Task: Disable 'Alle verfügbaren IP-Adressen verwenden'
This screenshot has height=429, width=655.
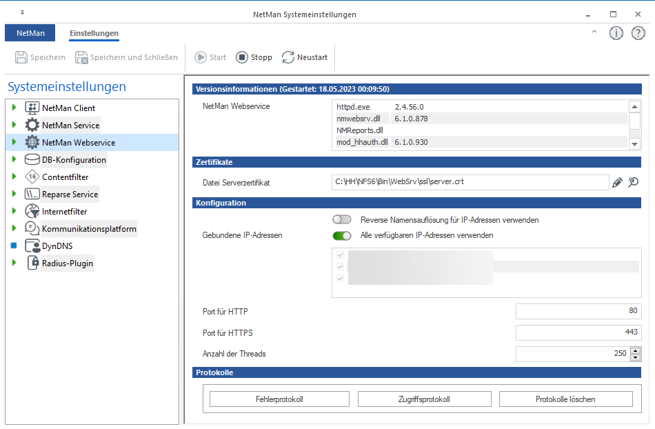Action: [341, 235]
